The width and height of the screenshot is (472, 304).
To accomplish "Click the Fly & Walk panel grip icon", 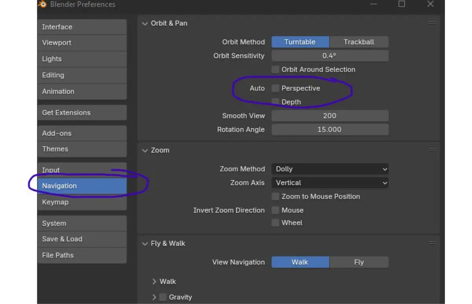I will pos(432,243).
